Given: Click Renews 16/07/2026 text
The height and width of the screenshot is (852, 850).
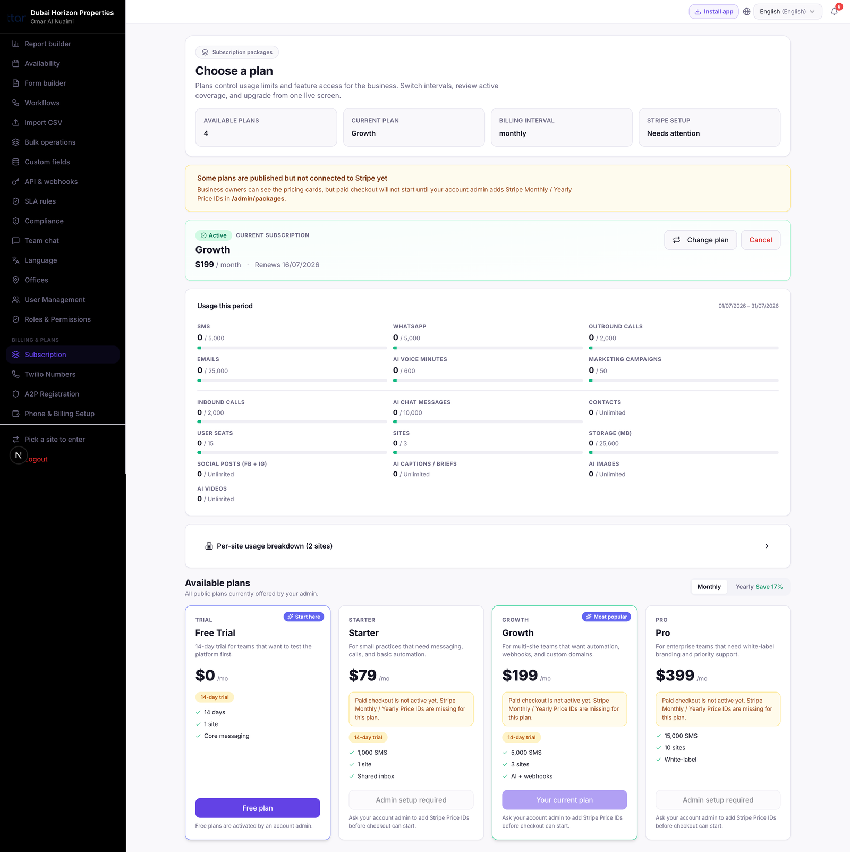Looking at the screenshot, I should coord(287,265).
